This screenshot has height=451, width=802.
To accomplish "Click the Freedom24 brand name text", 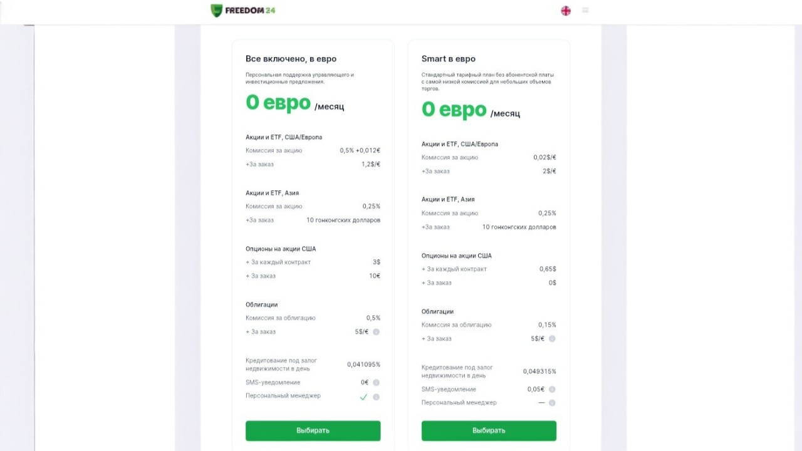I will [251, 10].
